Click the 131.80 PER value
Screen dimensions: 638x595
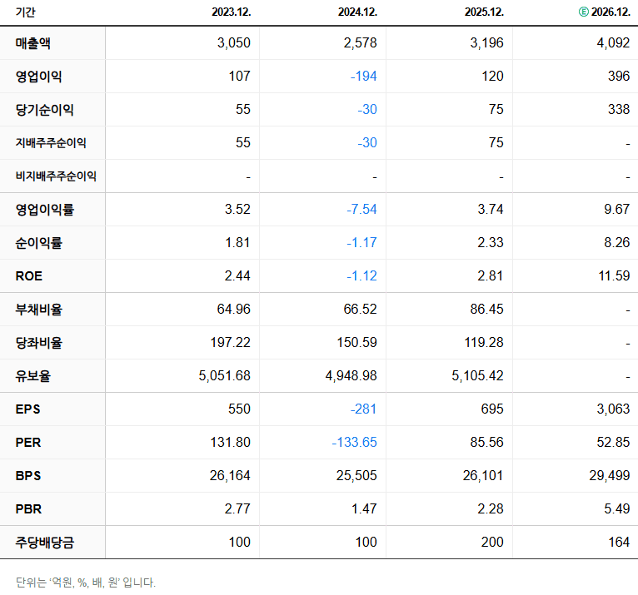231,443
